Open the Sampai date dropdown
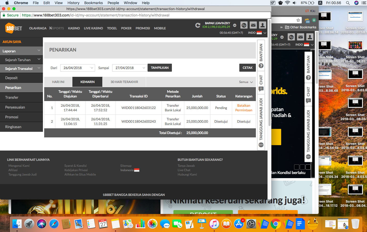367x232 pixels. pos(129,68)
